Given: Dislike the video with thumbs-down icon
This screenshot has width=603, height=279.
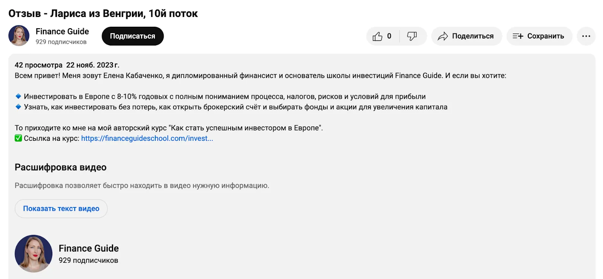Looking at the screenshot, I should tap(412, 36).
